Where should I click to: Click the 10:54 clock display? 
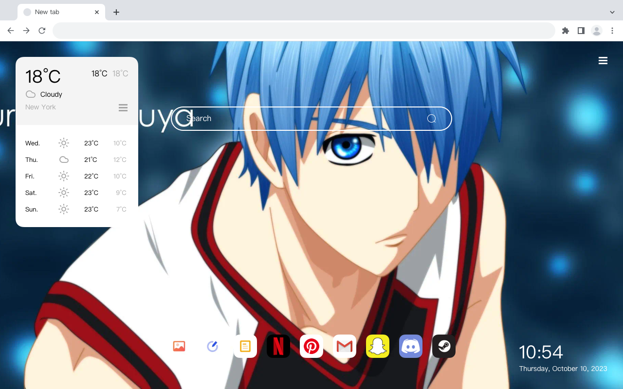[541, 352]
